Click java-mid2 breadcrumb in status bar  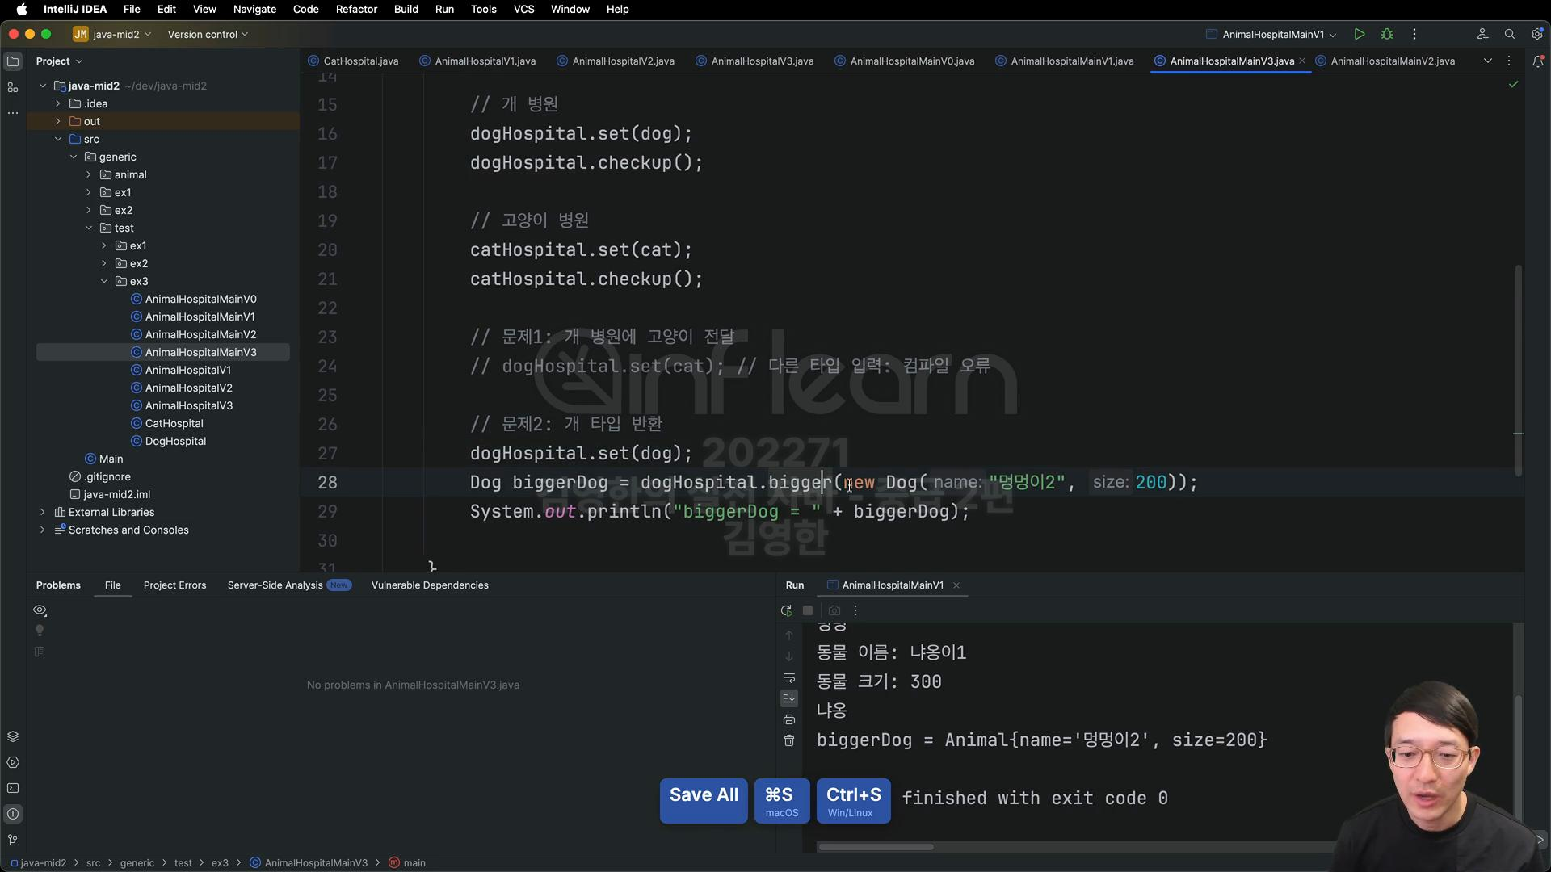coord(38,863)
